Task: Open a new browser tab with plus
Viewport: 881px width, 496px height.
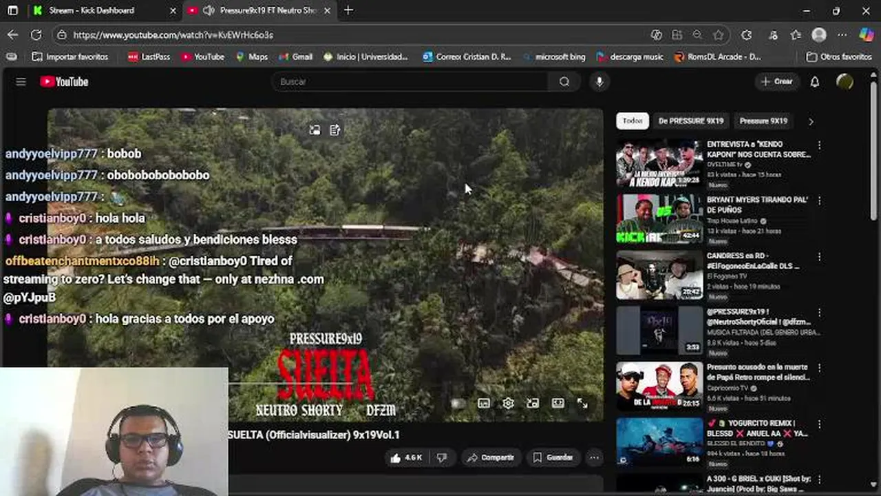Action: (x=348, y=10)
